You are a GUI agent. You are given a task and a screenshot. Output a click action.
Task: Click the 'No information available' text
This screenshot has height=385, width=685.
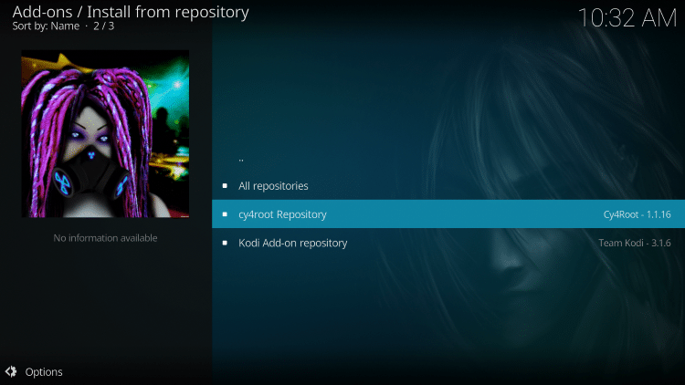(x=105, y=238)
